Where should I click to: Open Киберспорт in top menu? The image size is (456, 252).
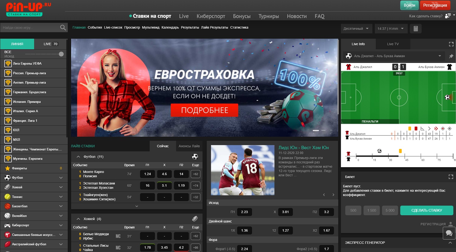point(211,16)
